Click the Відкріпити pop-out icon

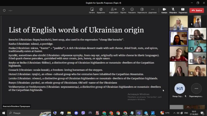[101, 10]
